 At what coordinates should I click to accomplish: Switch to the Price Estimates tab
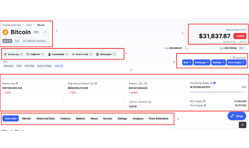pos(158,119)
